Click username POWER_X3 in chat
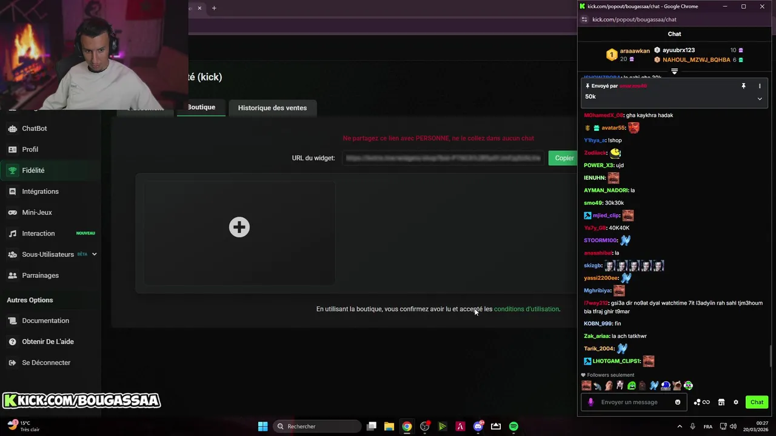The width and height of the screenshot is (776, 436). click(x=599, y=165)
